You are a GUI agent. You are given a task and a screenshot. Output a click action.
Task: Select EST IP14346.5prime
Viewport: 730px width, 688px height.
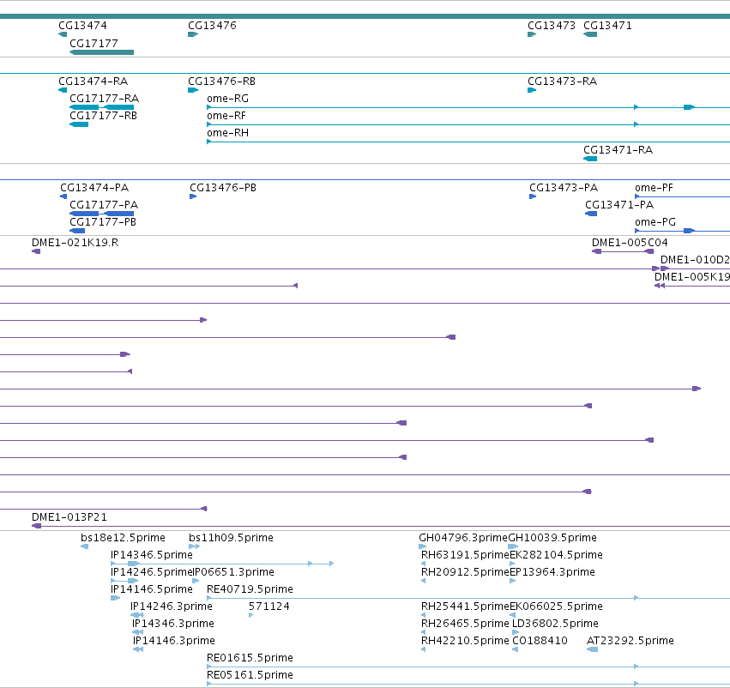point(151,555)
